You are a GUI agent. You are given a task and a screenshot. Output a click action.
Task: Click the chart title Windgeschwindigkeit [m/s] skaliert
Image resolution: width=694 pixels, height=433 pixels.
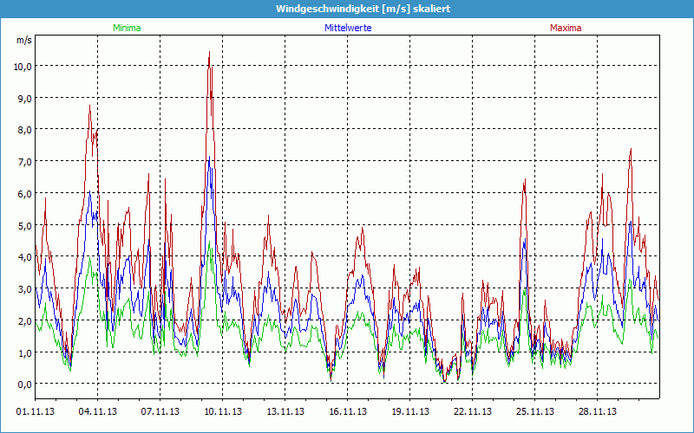(x=346, y=8)
